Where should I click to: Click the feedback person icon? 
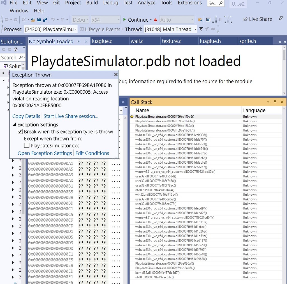[x=281, y=19]
